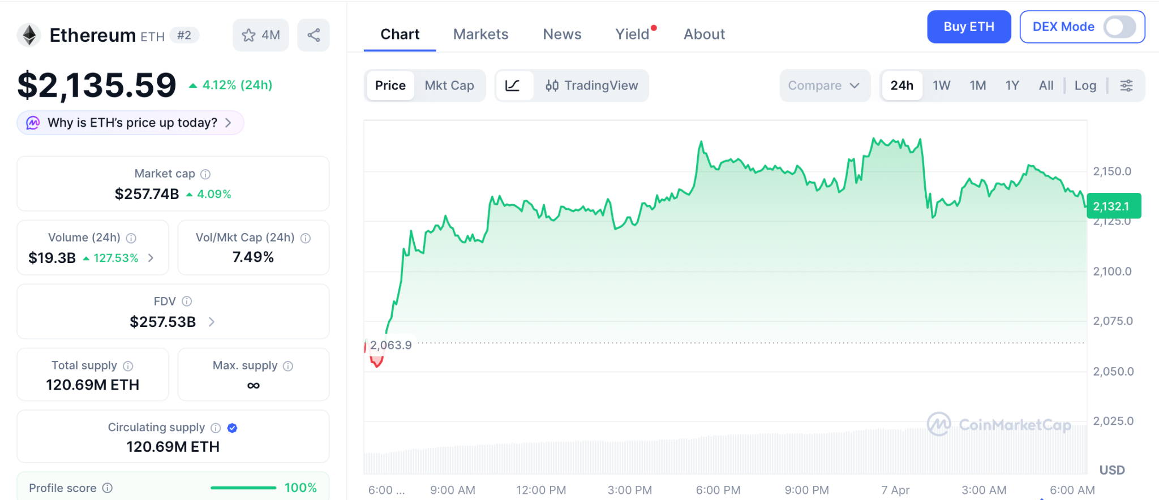Click the Volume (24h) info icon
This screenshot has height=500, width=1159.
pos(131,238)
